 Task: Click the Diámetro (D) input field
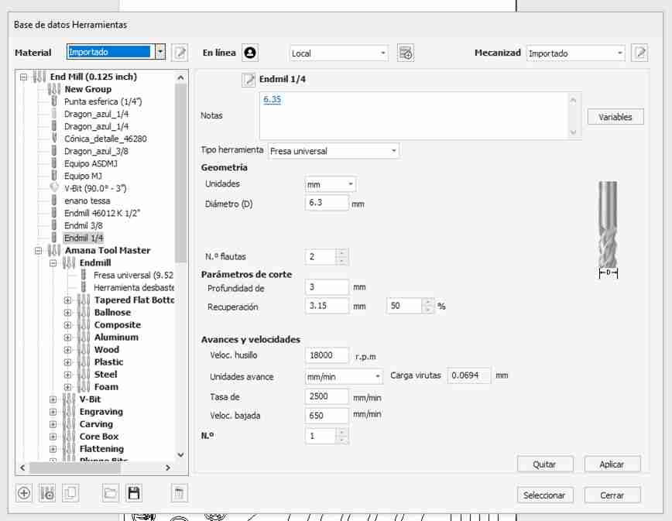(x=327, y=203)
